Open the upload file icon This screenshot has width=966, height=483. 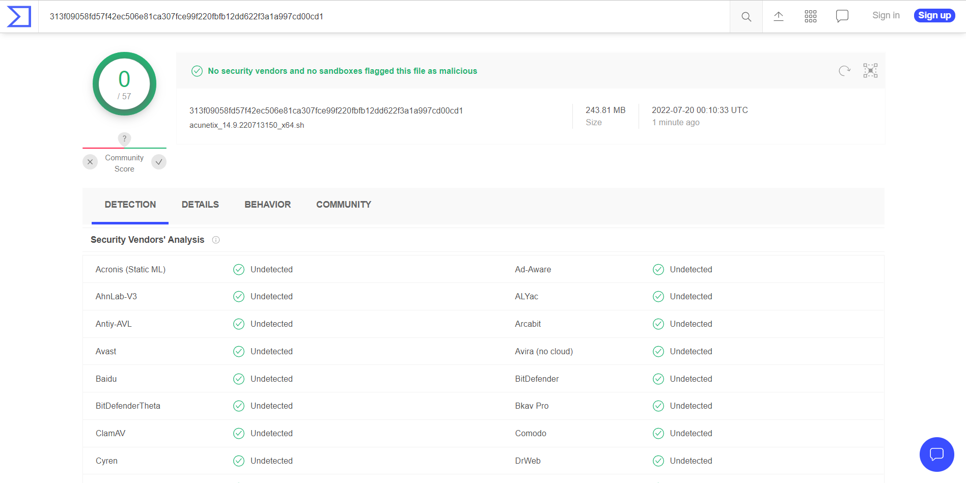click(x=778, y=16)
